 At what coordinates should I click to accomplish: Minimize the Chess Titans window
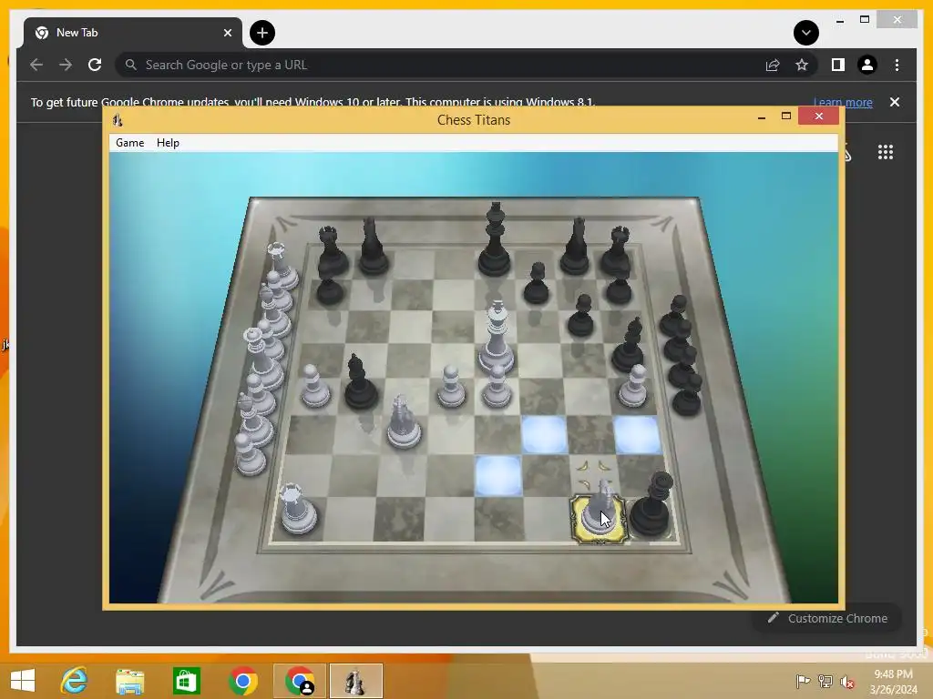762,117
